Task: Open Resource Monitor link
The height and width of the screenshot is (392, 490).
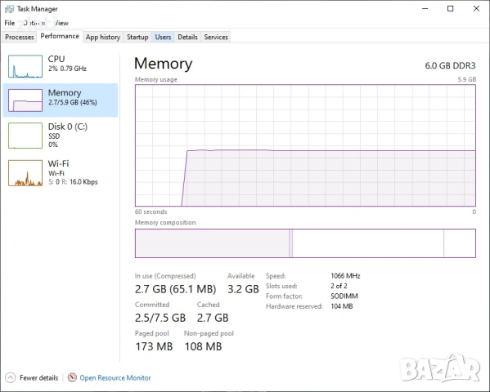Action: [x=115, y=378]
